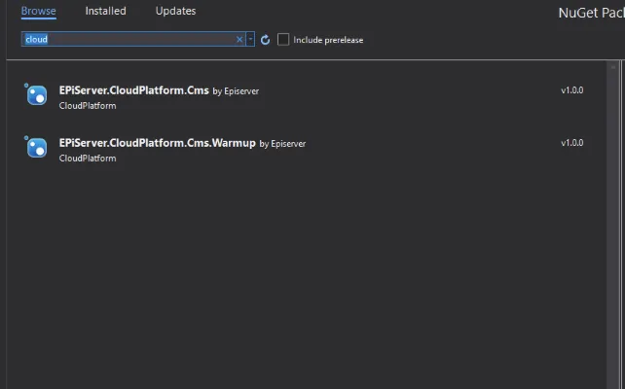Select the EPiServer.CloudPlatform.Cms package
Image resolution: width=625 pixels, height=389 pixels.
pos(306,97)
